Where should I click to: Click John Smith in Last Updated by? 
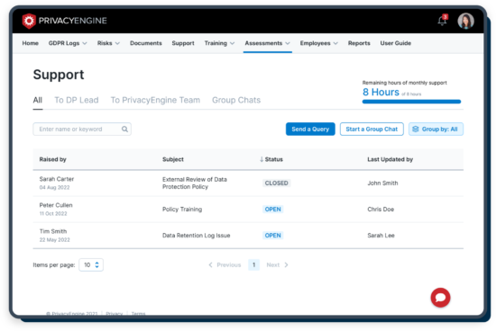pos(382,183)
